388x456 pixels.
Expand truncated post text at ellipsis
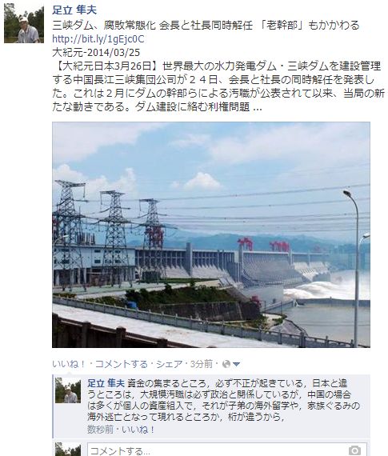(258, 107)
